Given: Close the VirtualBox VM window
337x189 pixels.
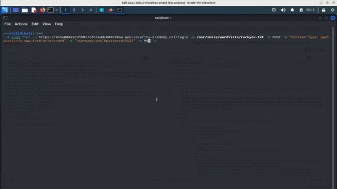Looking at the screenshot, I should point(333,3).
